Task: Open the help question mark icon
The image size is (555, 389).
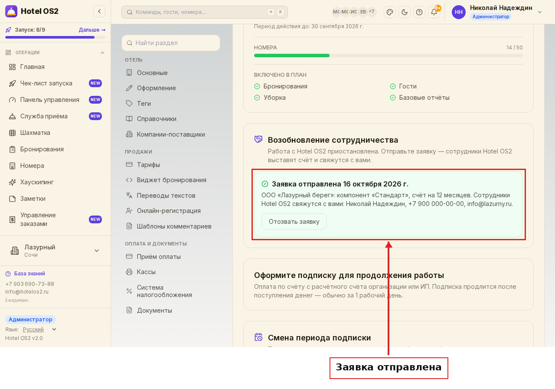Action: point(419,12)
